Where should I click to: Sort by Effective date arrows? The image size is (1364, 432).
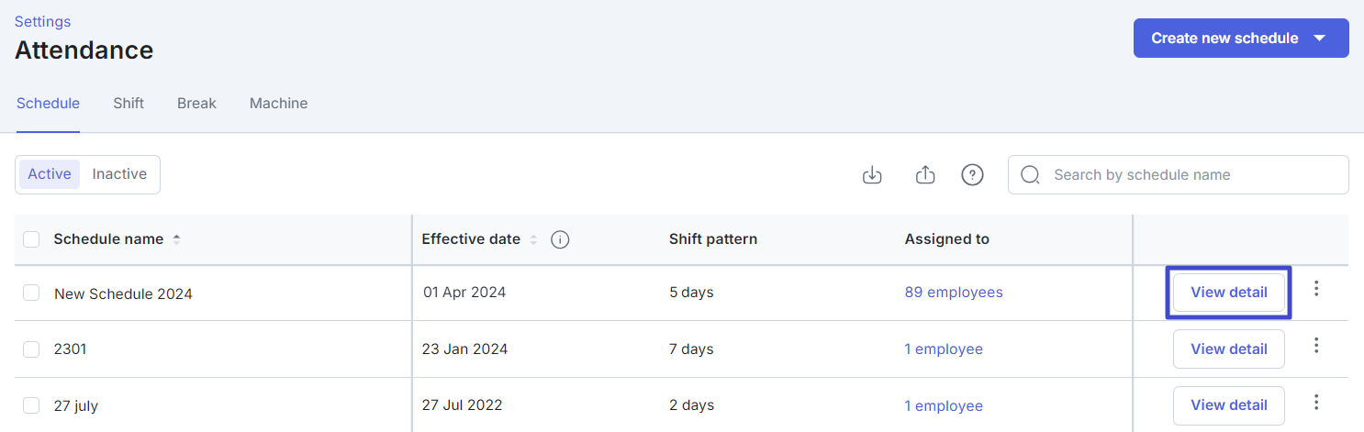(532, 239)
